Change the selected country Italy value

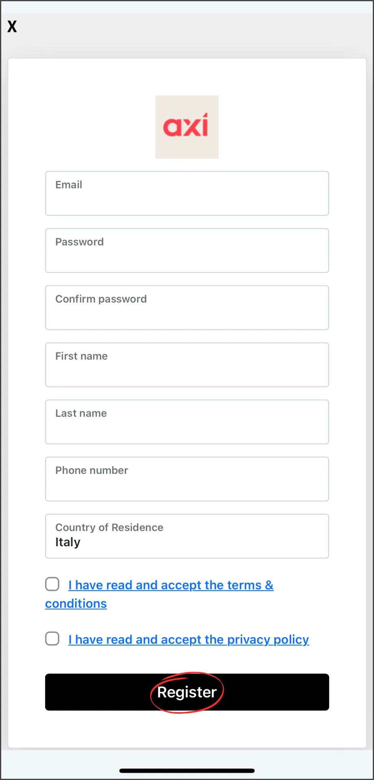68,542
